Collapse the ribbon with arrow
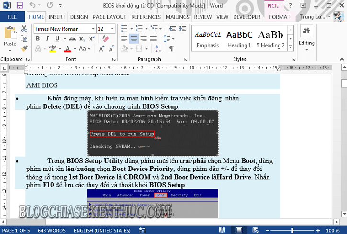This screenshot has width=347, height=234. click(342, 59)
